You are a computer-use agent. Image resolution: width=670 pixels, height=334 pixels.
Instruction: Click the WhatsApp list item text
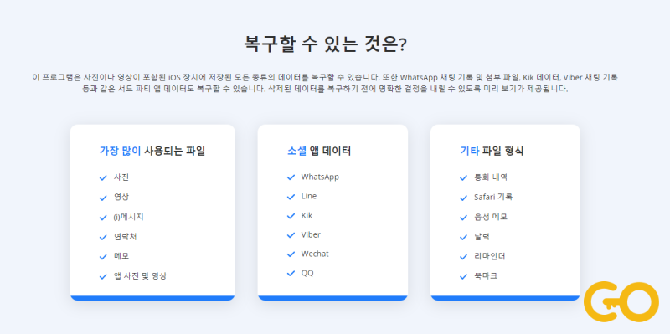tap(320, 177)
